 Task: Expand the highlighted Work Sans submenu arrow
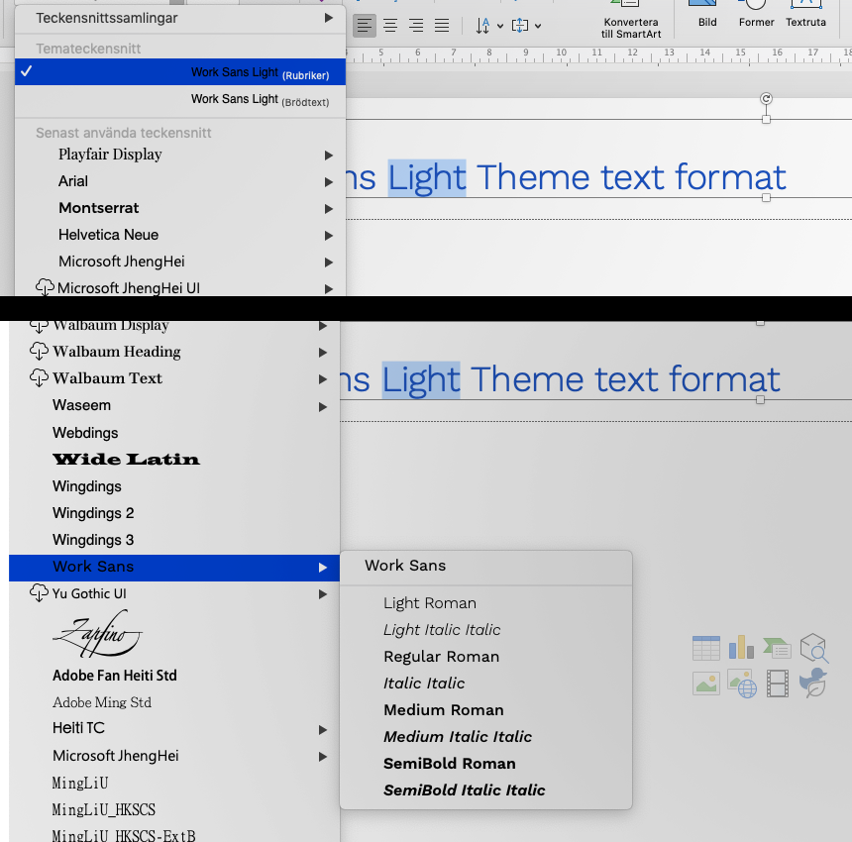(x=323, y=568)
